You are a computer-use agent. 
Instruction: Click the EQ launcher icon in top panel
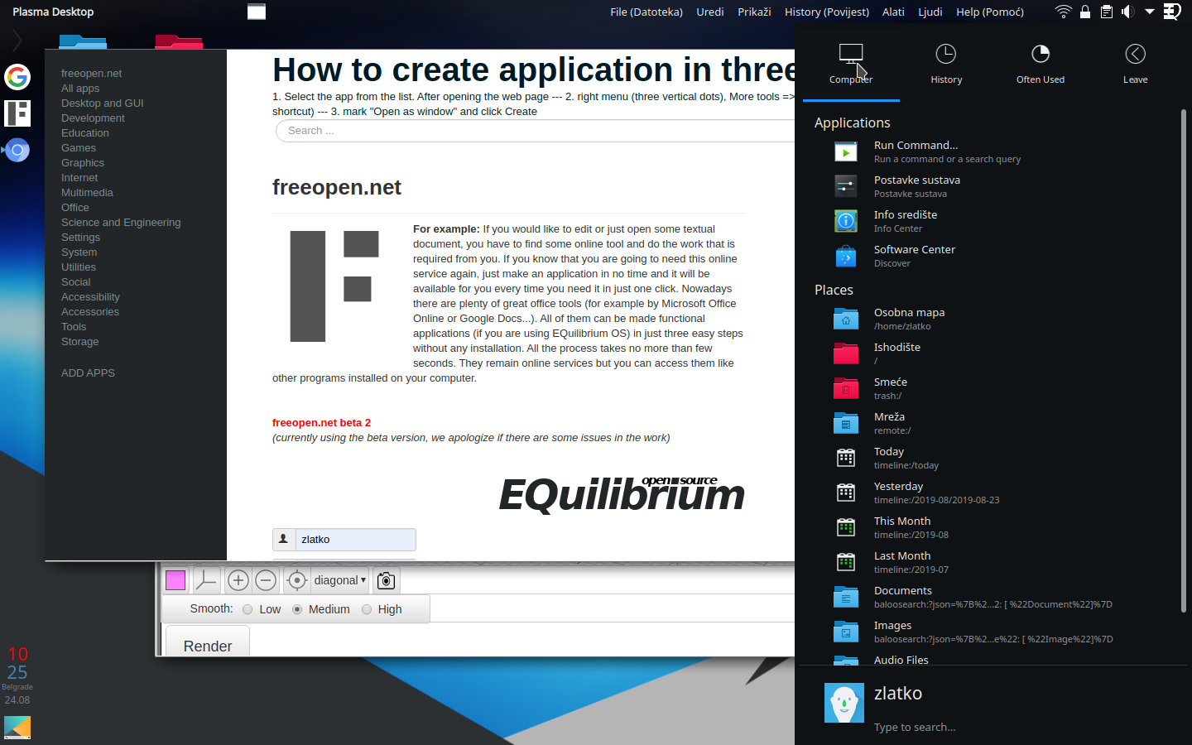click(1172, 12)
